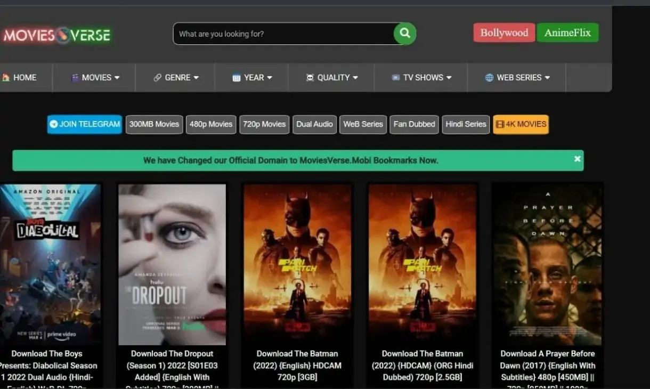This screenshot has width=650, height=389.
Task: Go to HOME in the navigation bar
Action: coord(25,77)
